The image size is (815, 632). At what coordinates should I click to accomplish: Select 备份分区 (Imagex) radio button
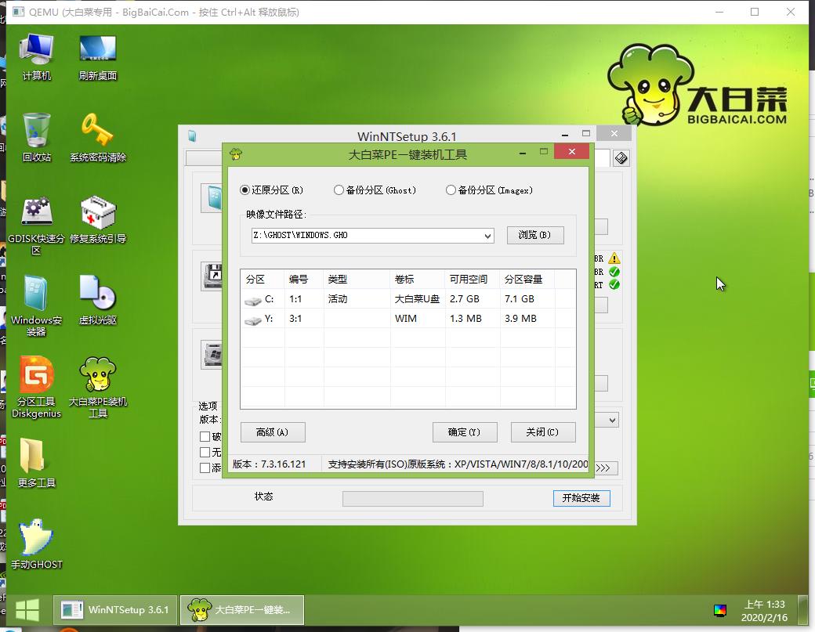(x=451, y=190)
